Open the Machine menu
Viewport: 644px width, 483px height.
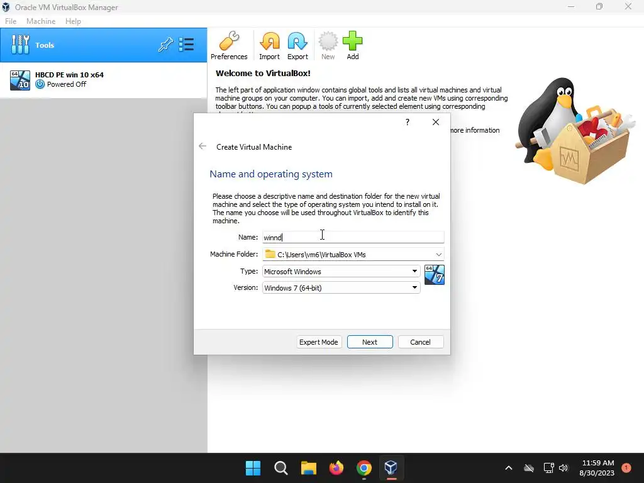[41, 21]
